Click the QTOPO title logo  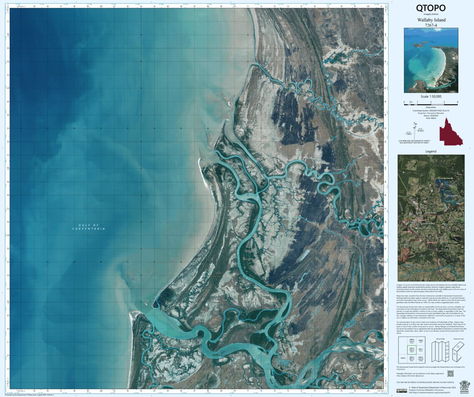point(431,8)
